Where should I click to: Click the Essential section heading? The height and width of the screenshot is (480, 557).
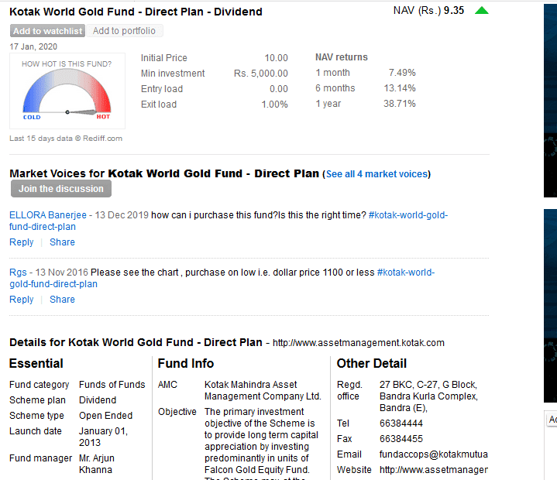[36, 364]
